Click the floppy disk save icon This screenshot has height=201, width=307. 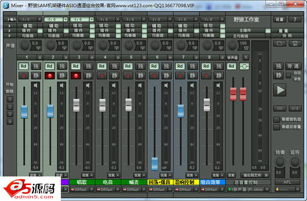(295, 43)
